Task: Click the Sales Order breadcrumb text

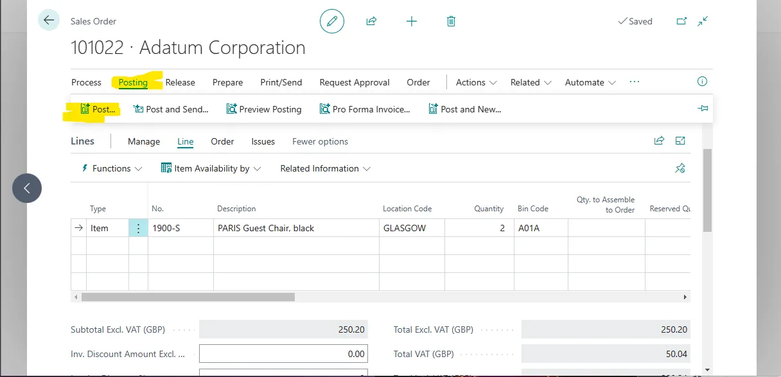Action: click(x=93, y=21)
